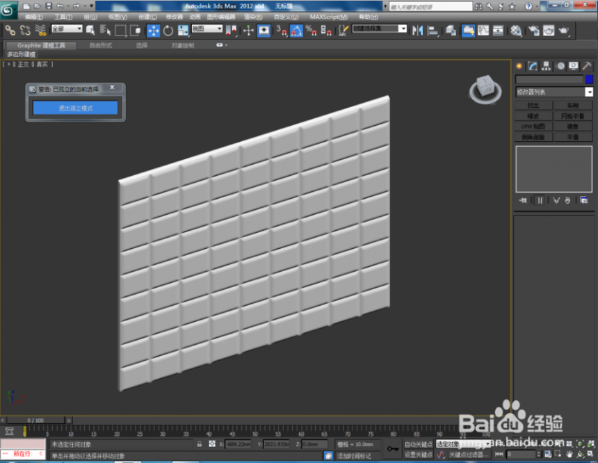Click the 自动关键点 Auto Key button

(419, 444)
